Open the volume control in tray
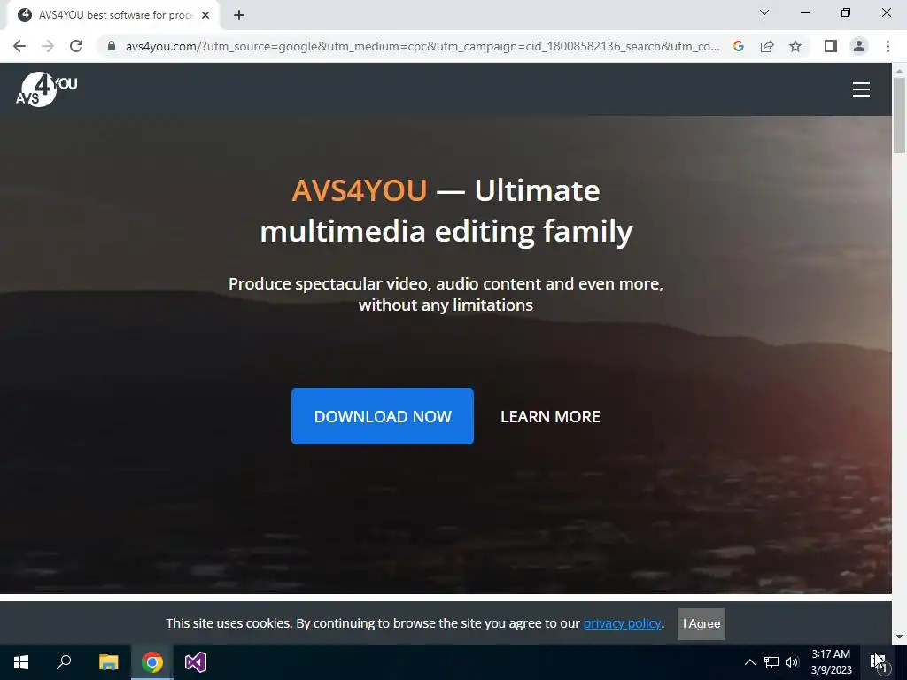 pyautogui.click(x=792, y=662)
